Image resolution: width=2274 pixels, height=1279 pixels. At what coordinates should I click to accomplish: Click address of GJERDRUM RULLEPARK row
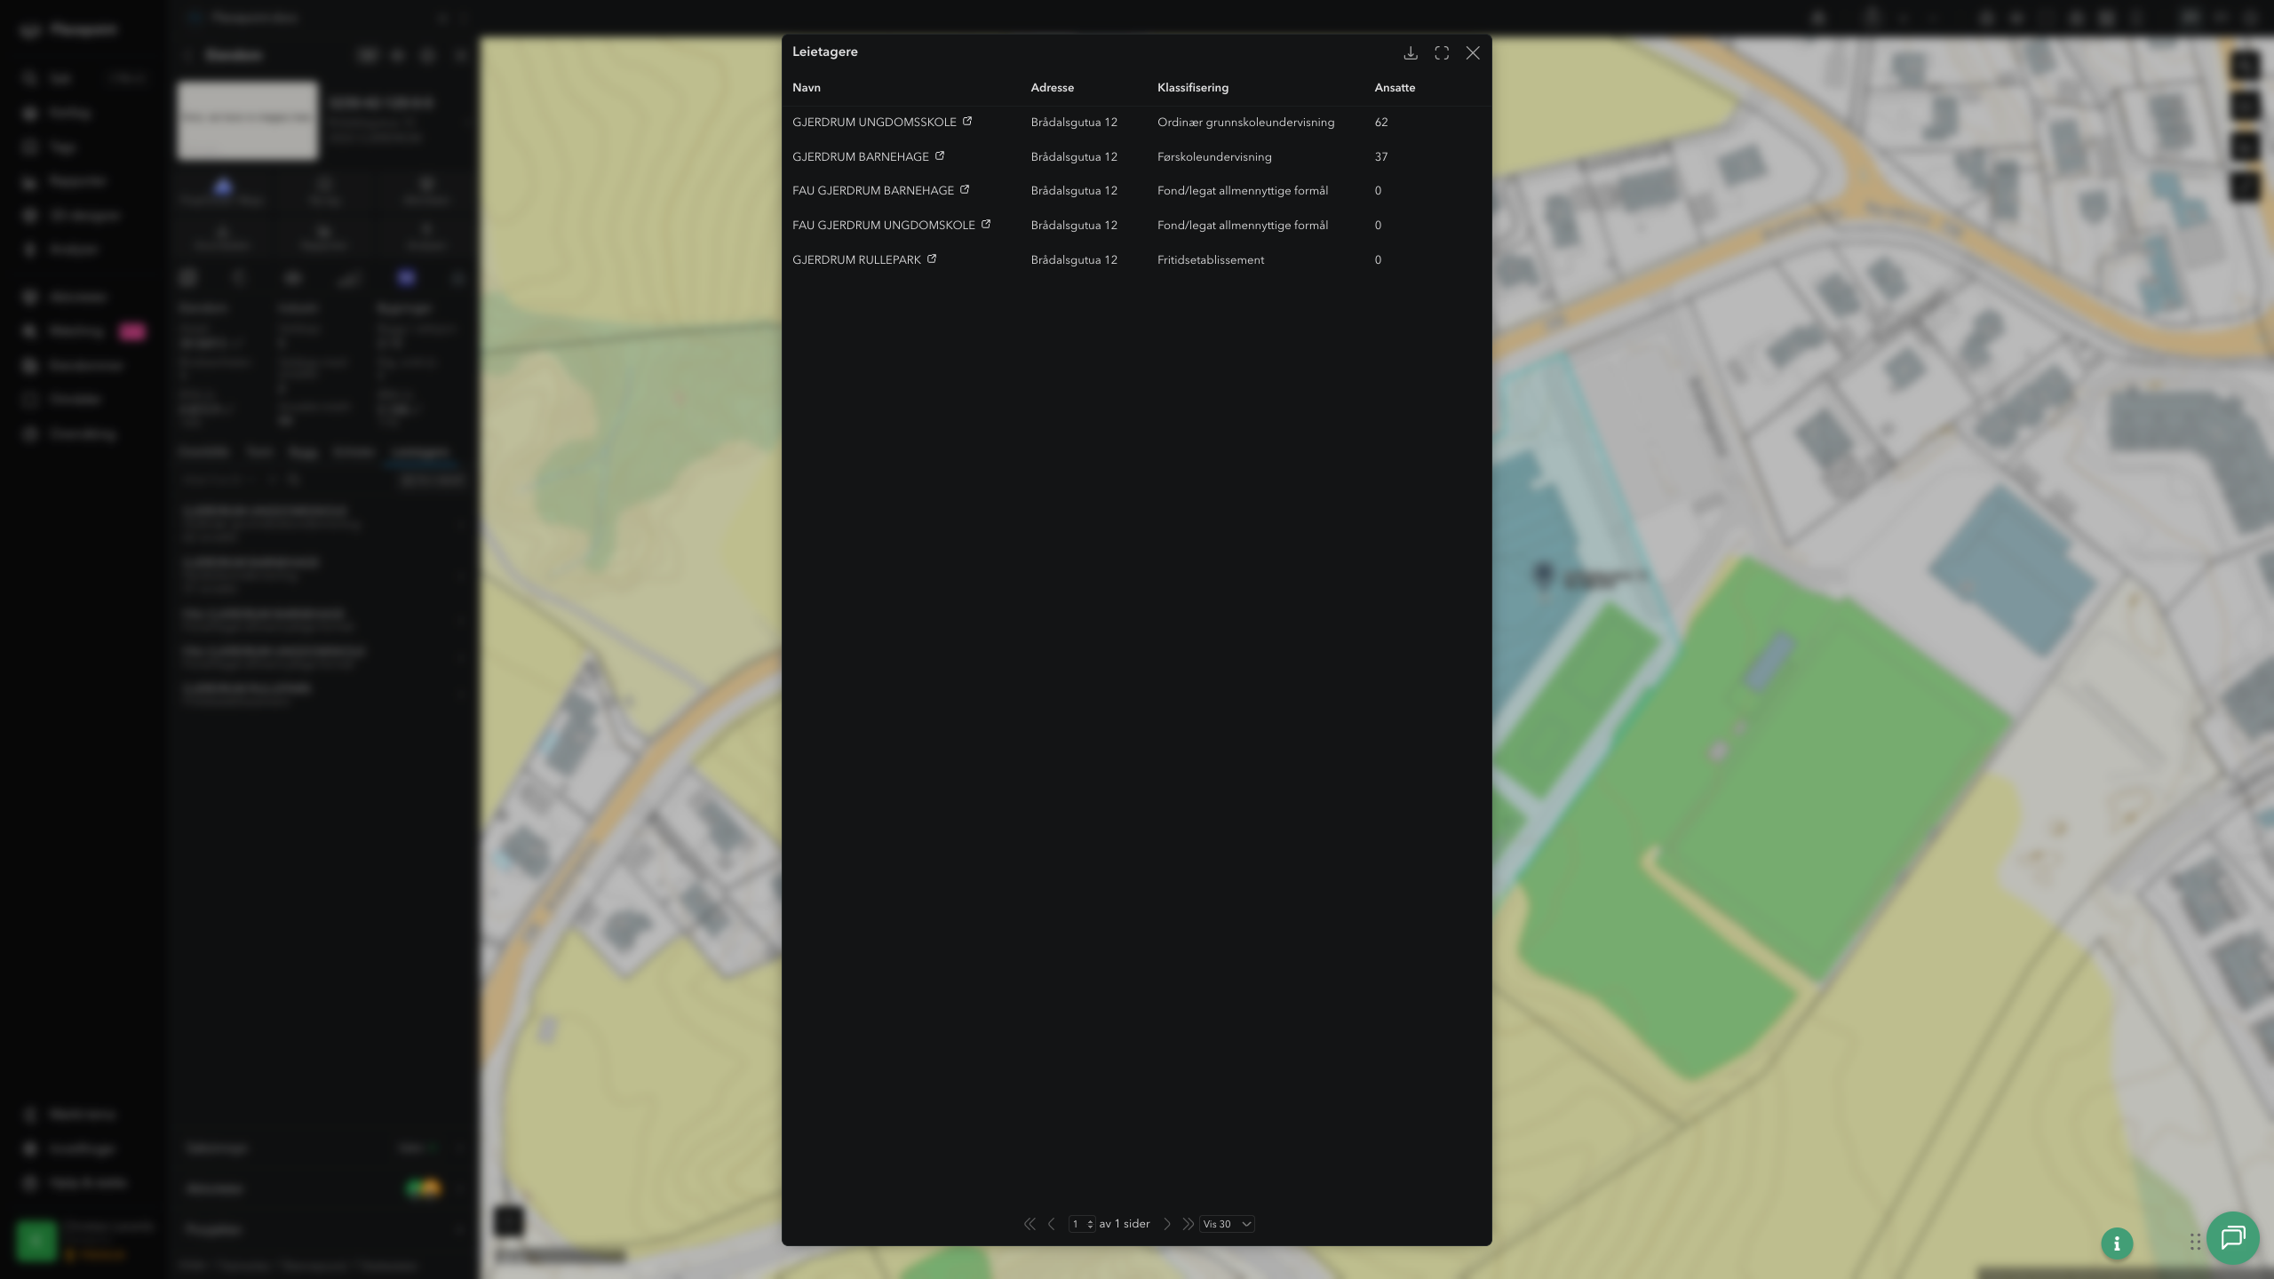1074,260
